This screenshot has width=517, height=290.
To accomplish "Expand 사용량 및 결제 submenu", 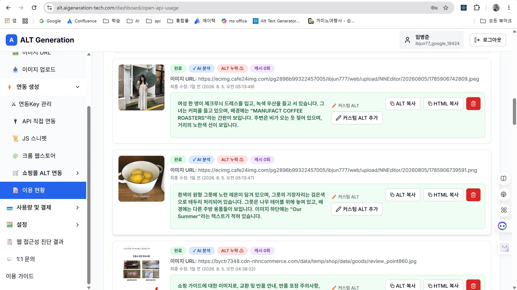I will pyautogui.click(x=77, y=207).
